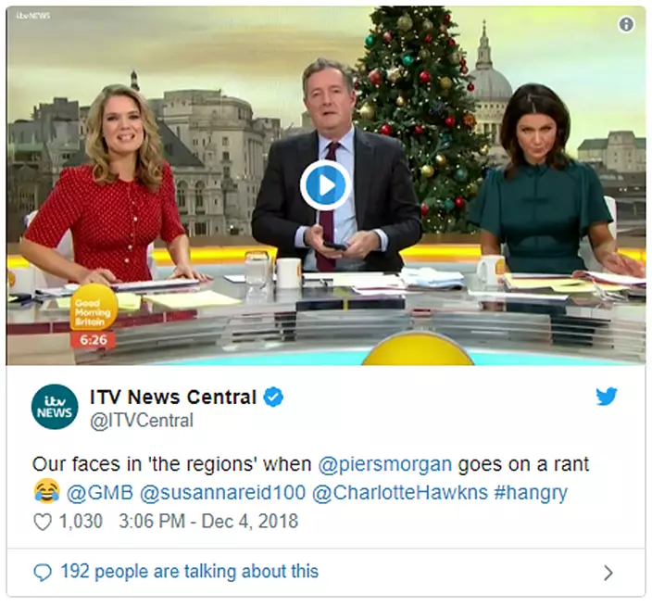This screenshot has height=606, width=652.
Task: Open the @piersmorgan mention
Action: 385,463
